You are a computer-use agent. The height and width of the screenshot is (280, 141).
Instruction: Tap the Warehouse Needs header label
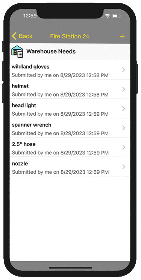pos(51,51)
